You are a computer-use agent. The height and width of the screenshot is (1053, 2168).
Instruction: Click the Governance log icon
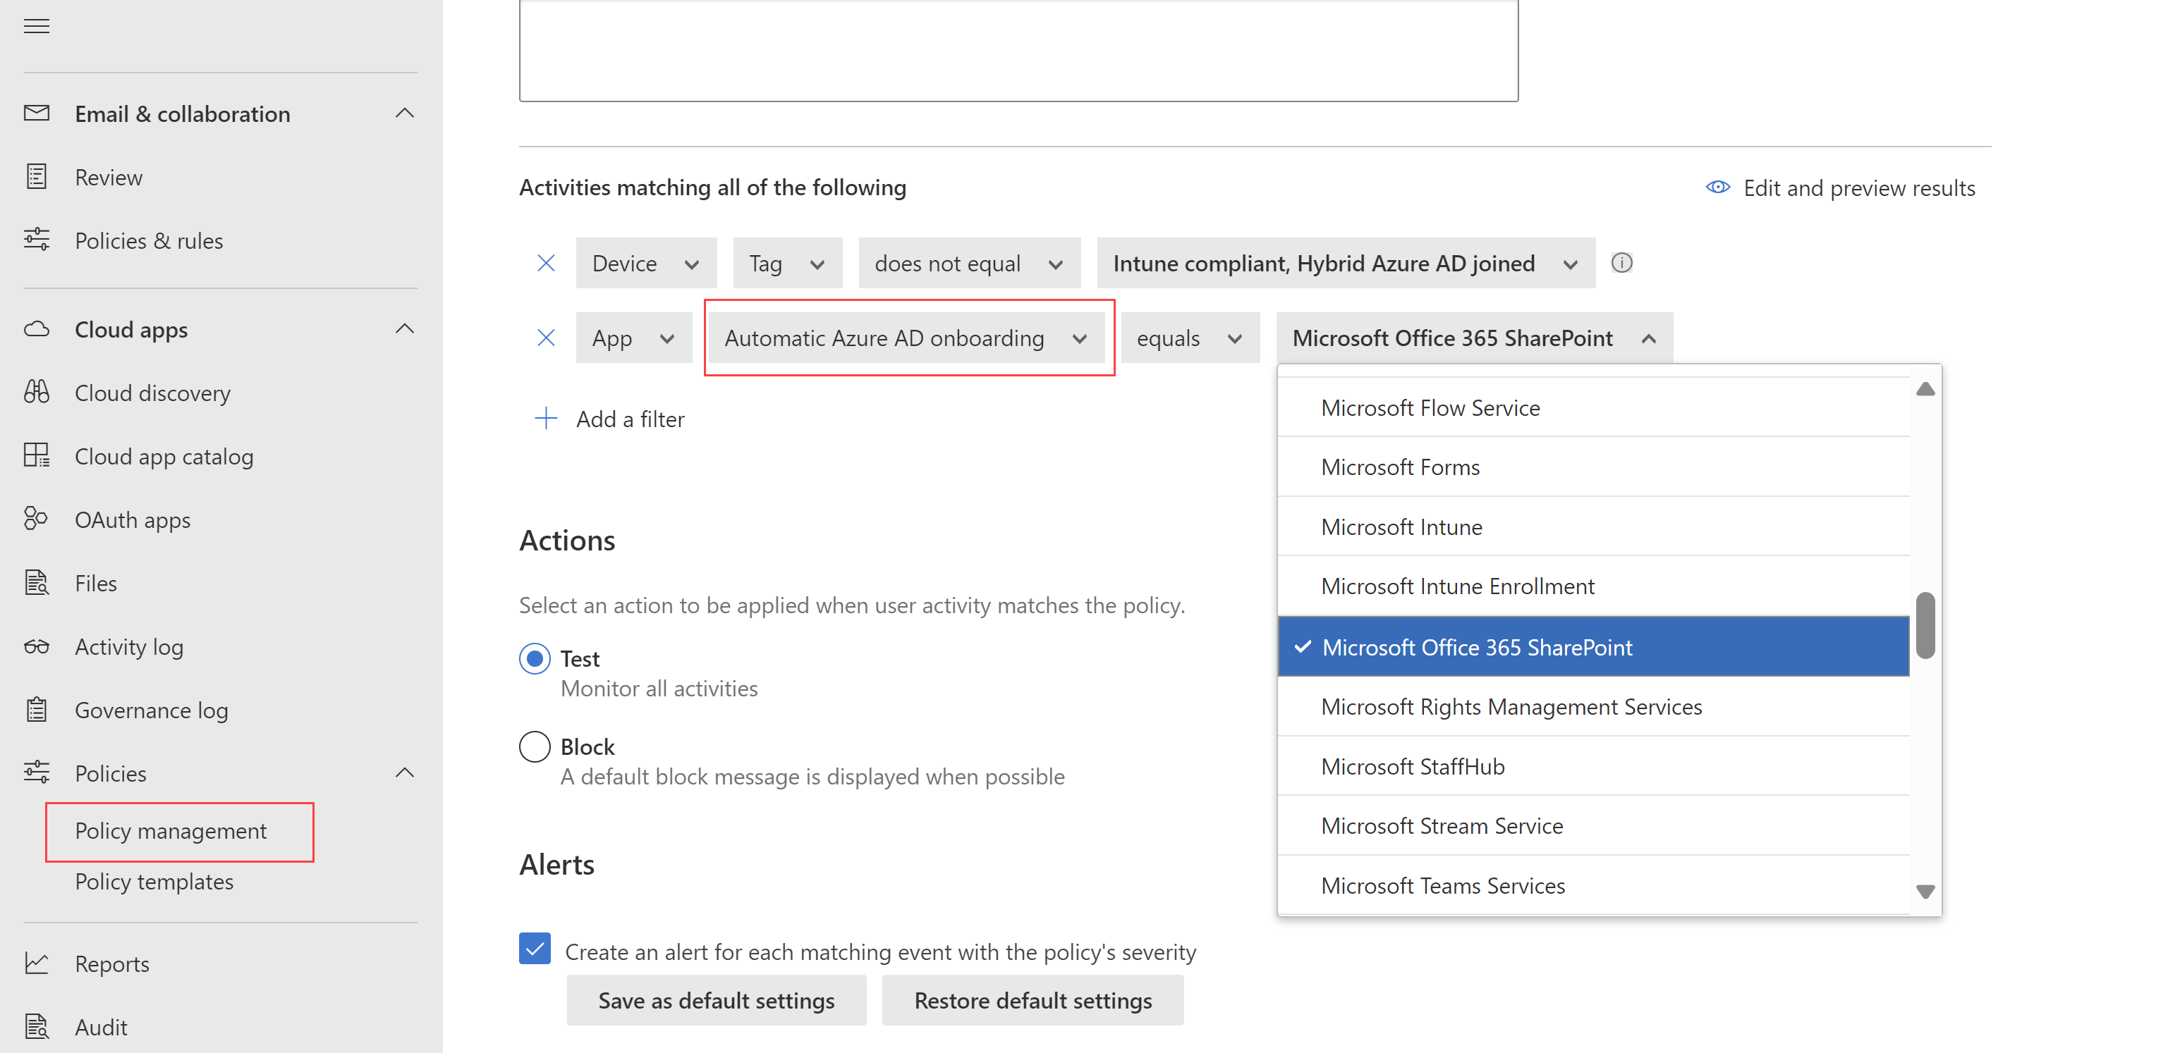coord(37,709)
